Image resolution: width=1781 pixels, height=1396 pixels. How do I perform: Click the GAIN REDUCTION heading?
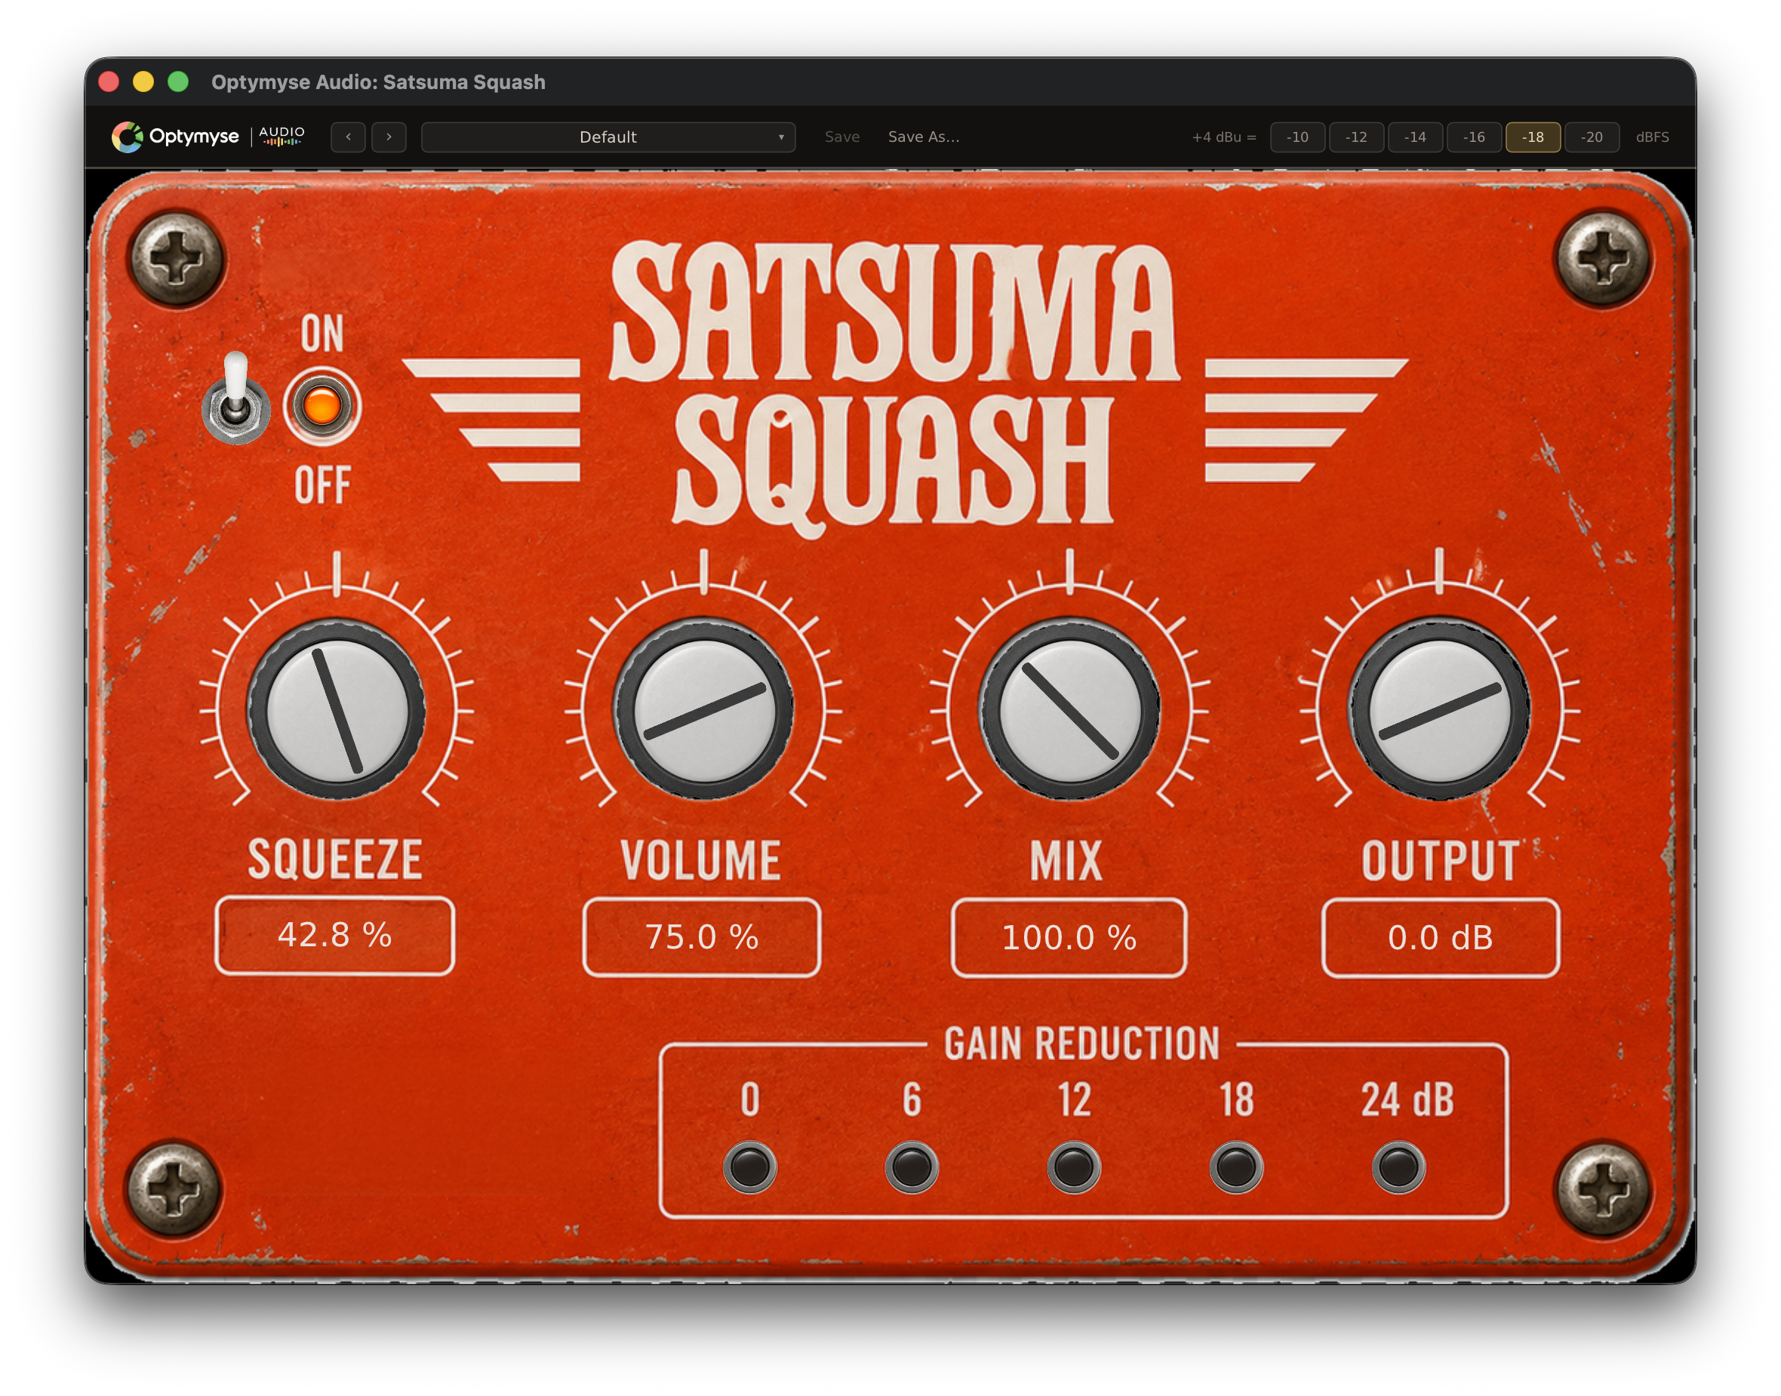[x=1082, y=1044]
